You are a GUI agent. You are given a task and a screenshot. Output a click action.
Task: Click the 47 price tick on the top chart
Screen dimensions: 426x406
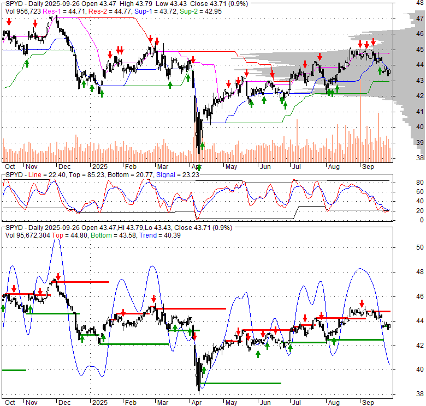coord(420,19)
